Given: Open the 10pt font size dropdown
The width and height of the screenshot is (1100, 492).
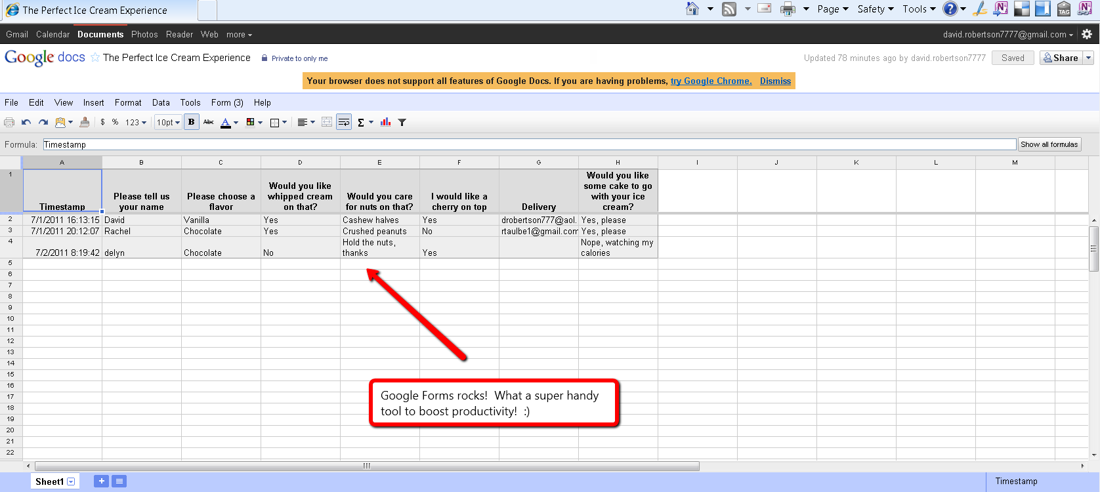Looking at the screenshot, I should tap(168, 123).
